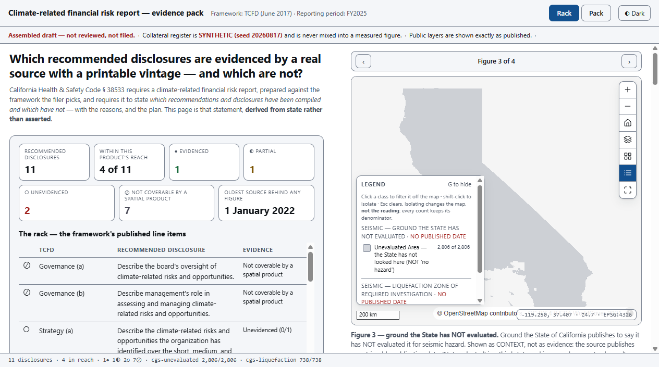Open the grid view map control
The image size is (659, 367).
coord(628,156)
